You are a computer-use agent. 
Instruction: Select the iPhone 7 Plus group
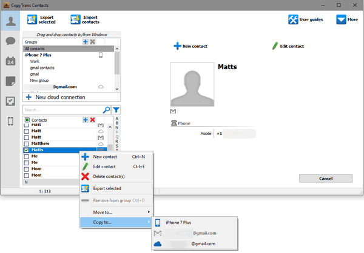point(38,55)
